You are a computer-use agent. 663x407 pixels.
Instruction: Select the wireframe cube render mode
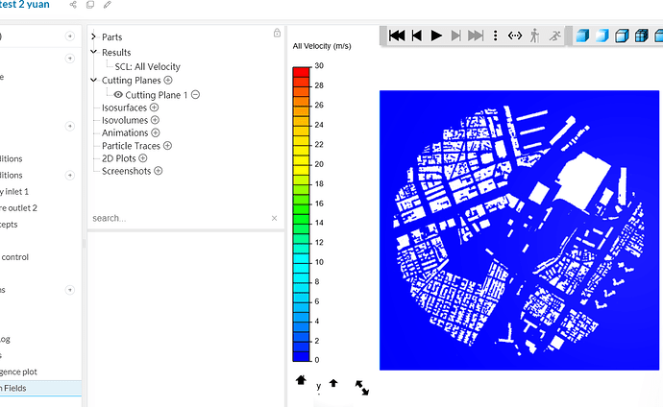point(641,36)
